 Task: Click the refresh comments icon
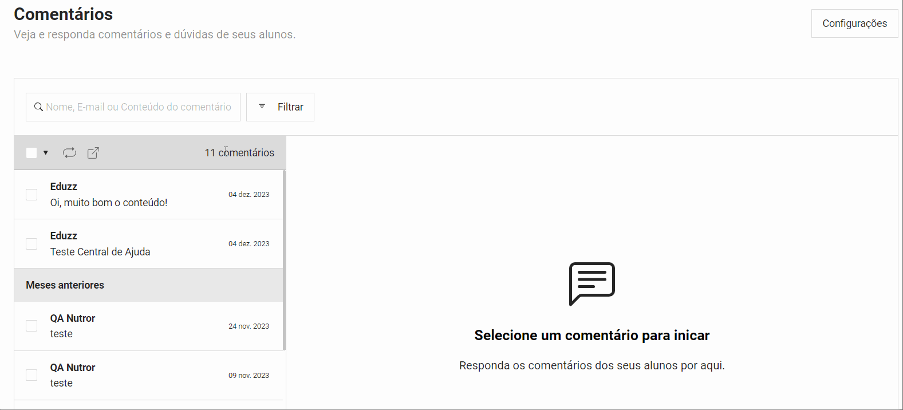click(69, 153)
